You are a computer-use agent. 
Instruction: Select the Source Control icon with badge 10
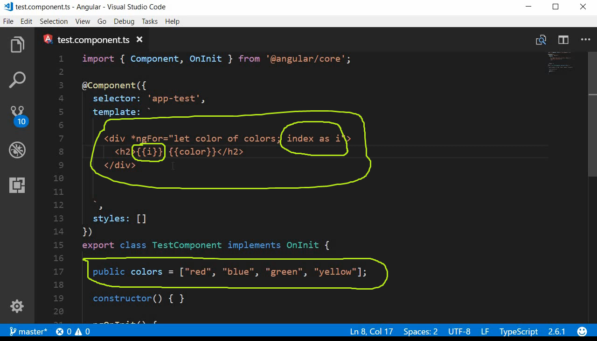[17, 112]
